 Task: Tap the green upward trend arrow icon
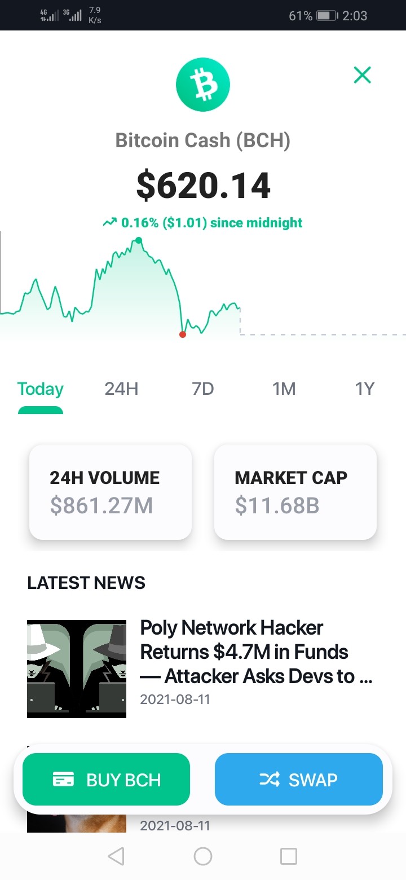[109, 223]
